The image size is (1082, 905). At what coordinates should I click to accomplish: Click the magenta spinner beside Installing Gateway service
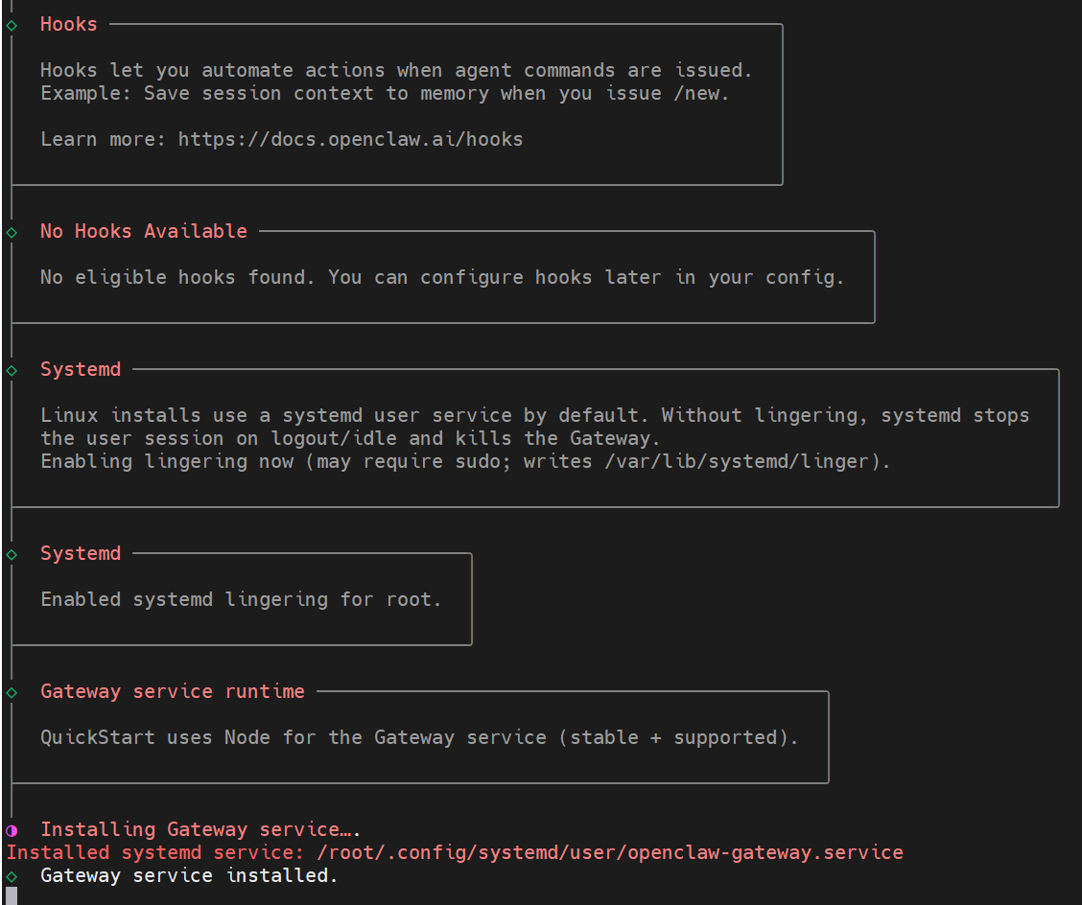tap(12, 830)
